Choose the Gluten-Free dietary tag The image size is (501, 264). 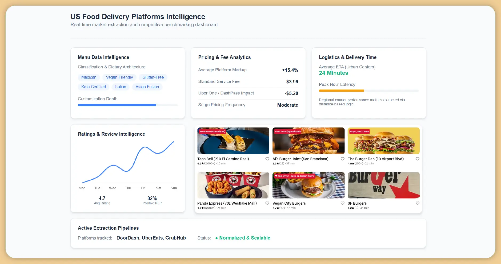[x=153, y=77]
